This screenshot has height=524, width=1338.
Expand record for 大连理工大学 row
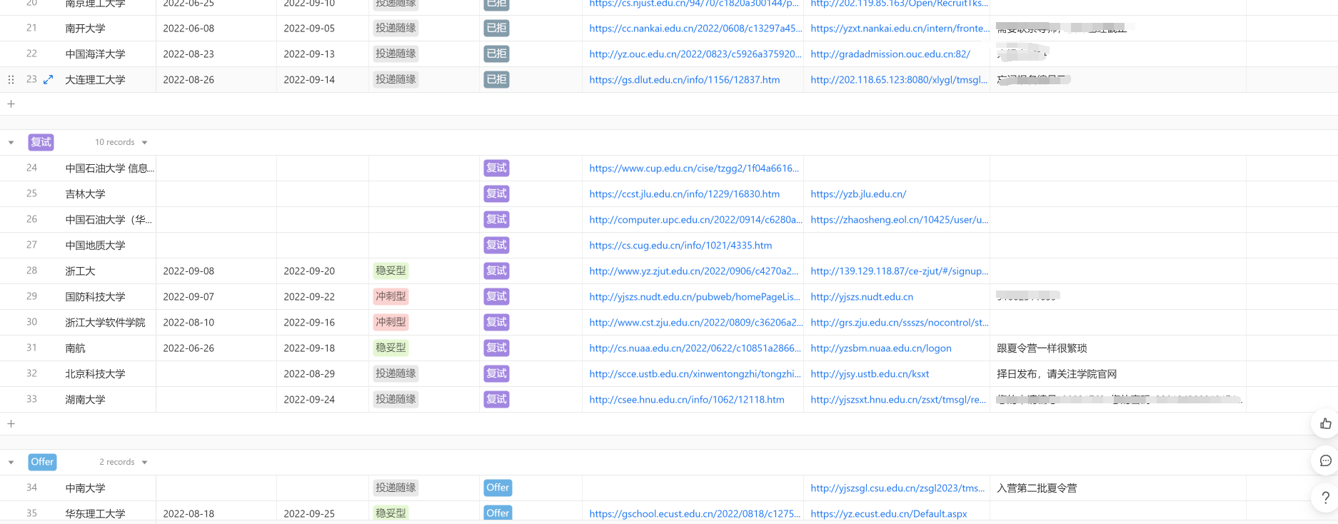49,80
